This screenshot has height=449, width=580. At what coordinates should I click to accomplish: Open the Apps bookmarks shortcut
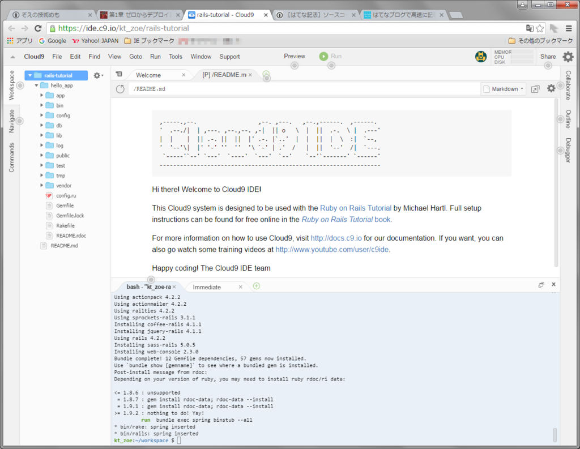pos(20,41)
